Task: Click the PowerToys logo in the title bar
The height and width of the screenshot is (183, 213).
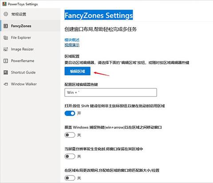Action: (x=4, y=4)
